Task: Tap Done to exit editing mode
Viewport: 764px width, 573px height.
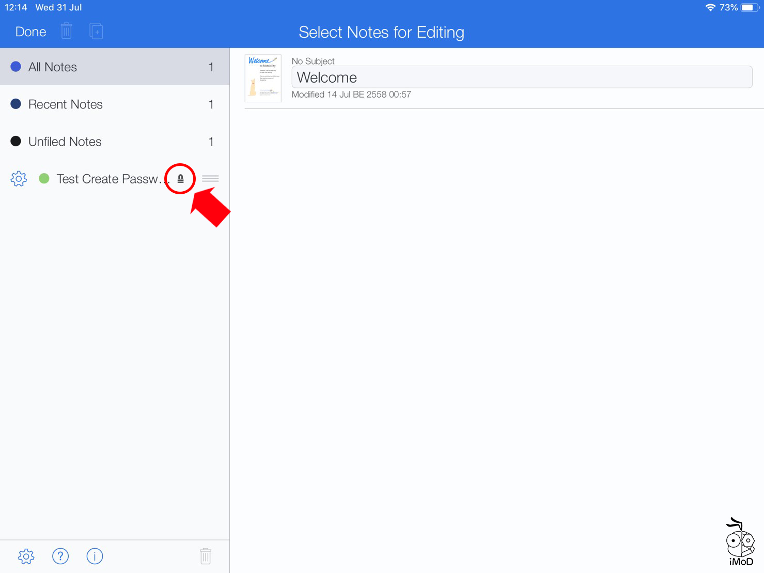Action: (x=30, y=32)
